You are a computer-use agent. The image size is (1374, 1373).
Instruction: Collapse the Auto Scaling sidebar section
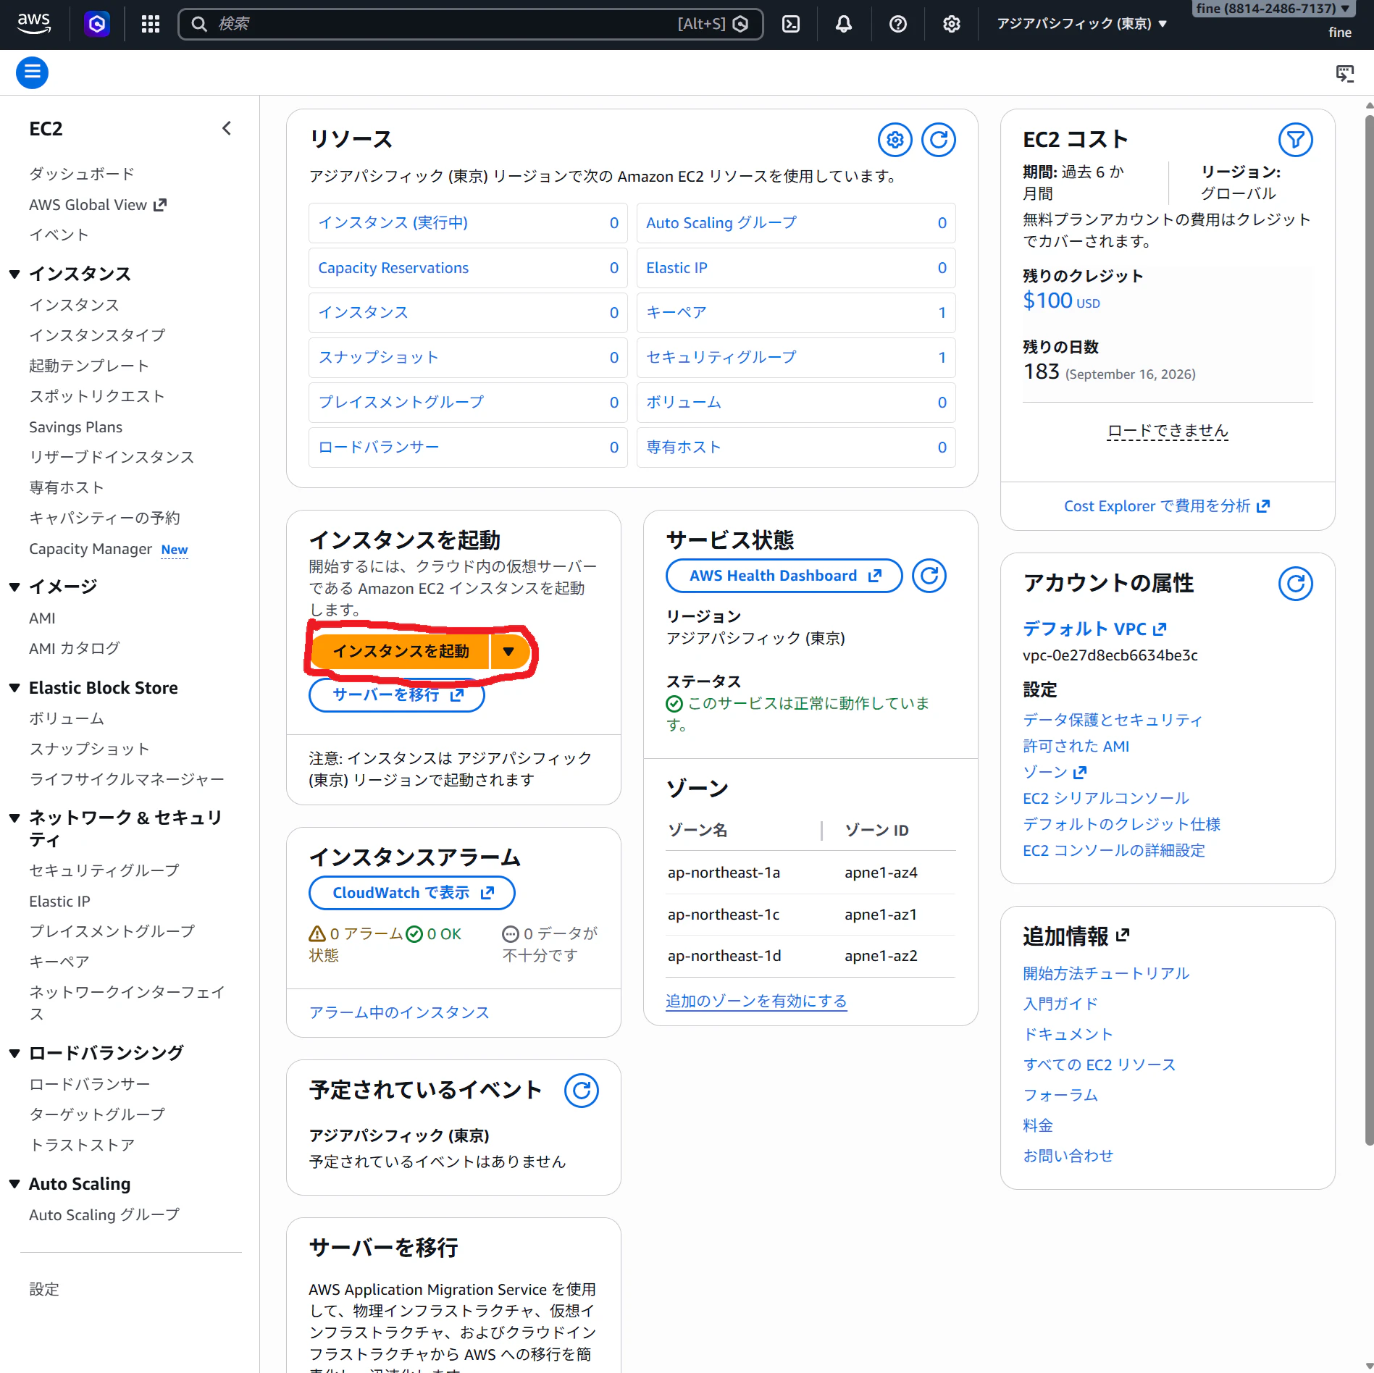14,1184
